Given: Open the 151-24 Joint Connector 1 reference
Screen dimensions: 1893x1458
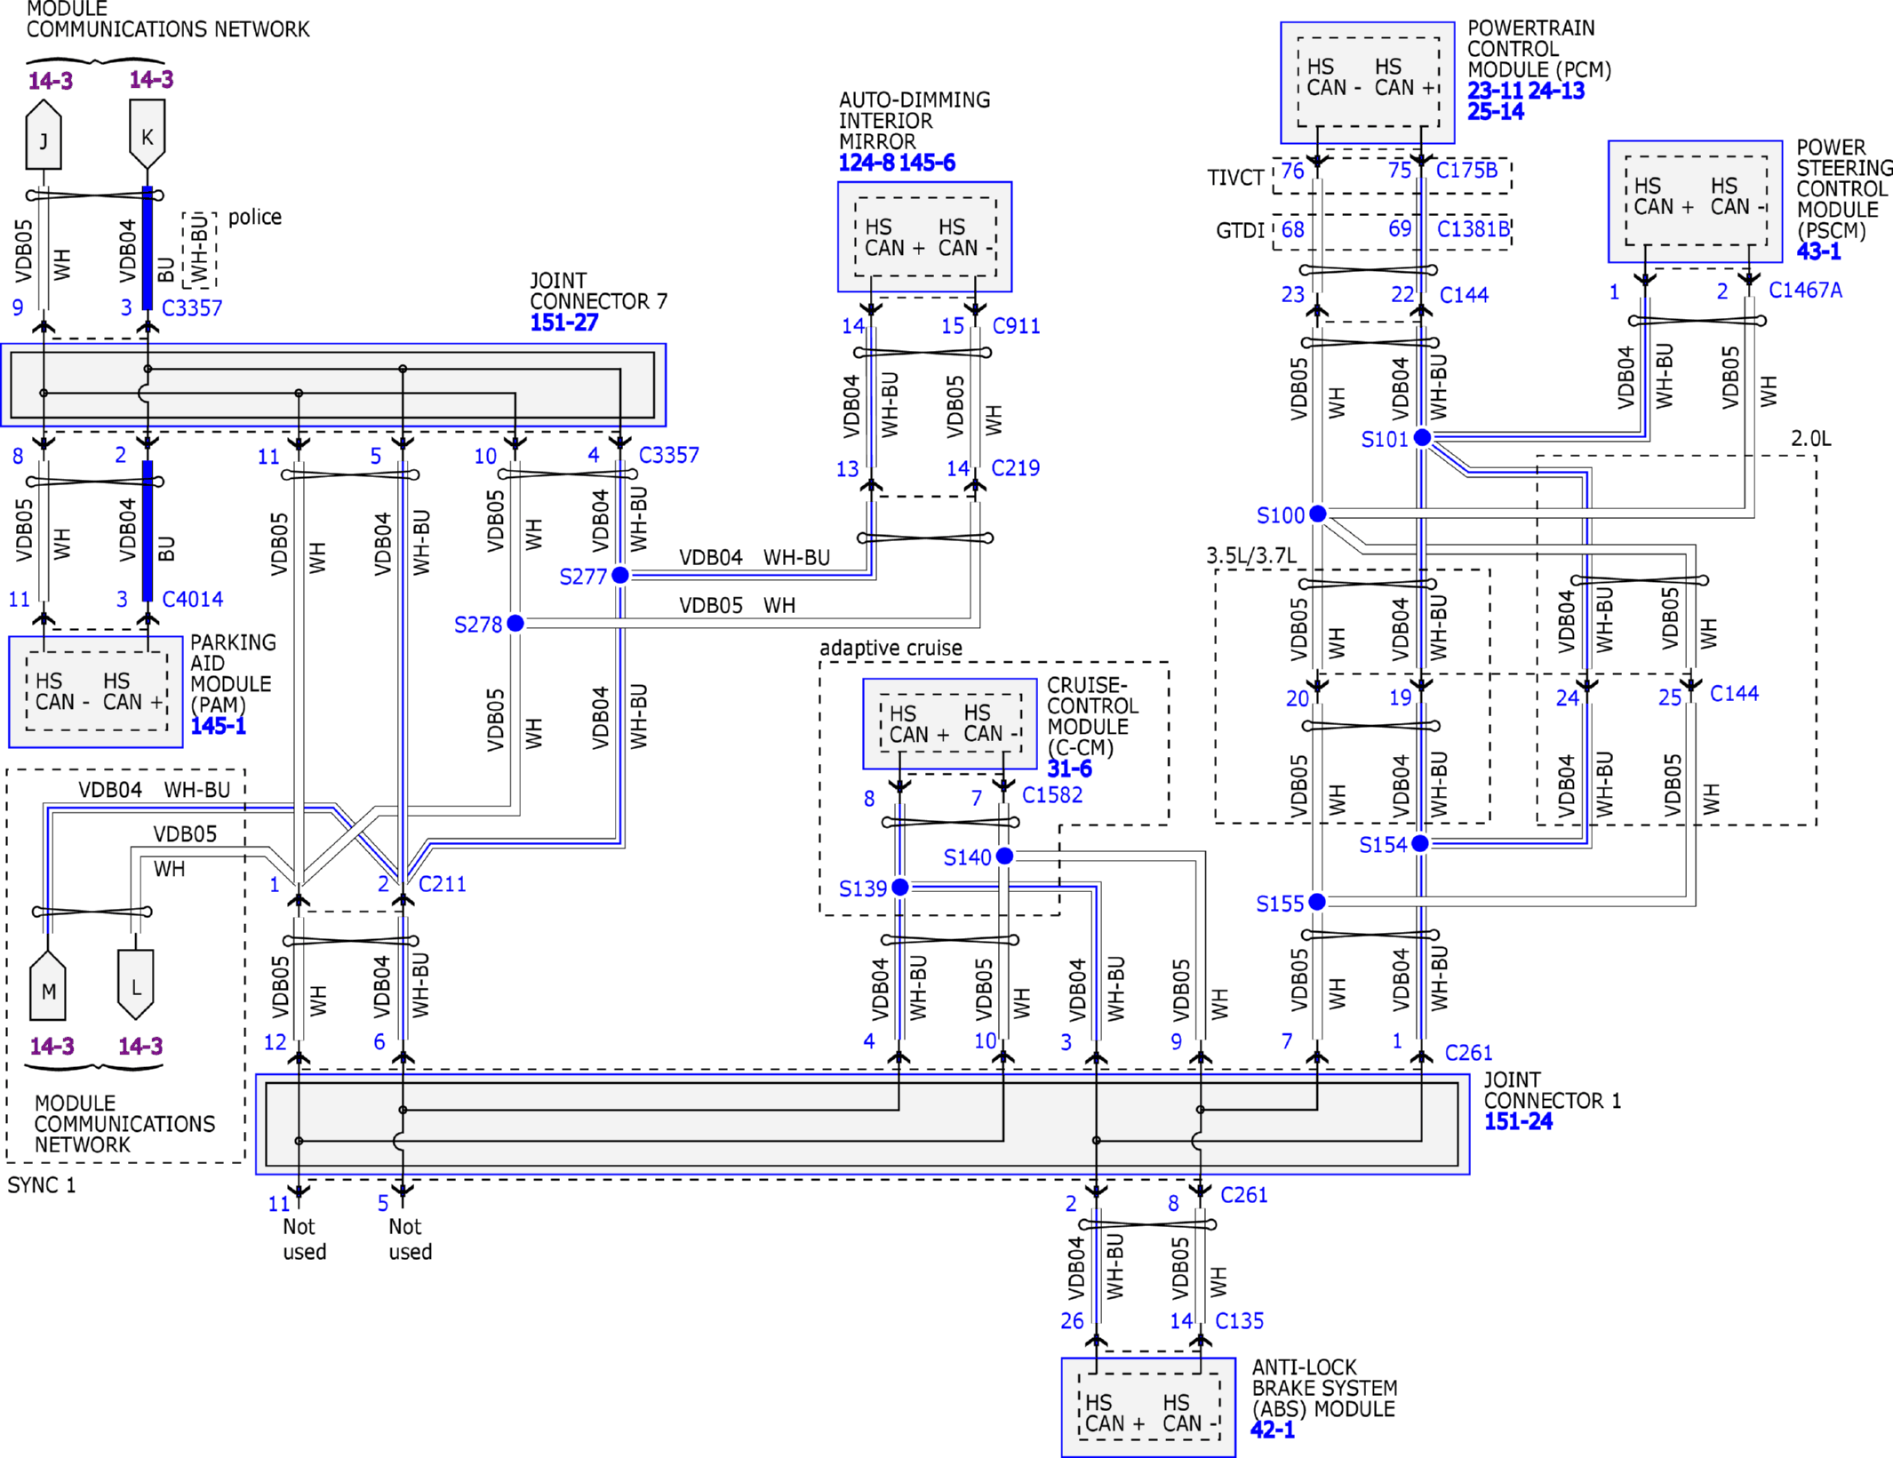Looking at the screenshot, I should click(1518, 1121).
